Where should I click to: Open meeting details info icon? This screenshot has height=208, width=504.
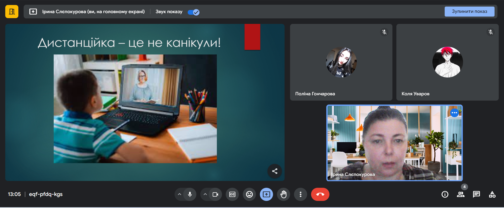(445, 194)
